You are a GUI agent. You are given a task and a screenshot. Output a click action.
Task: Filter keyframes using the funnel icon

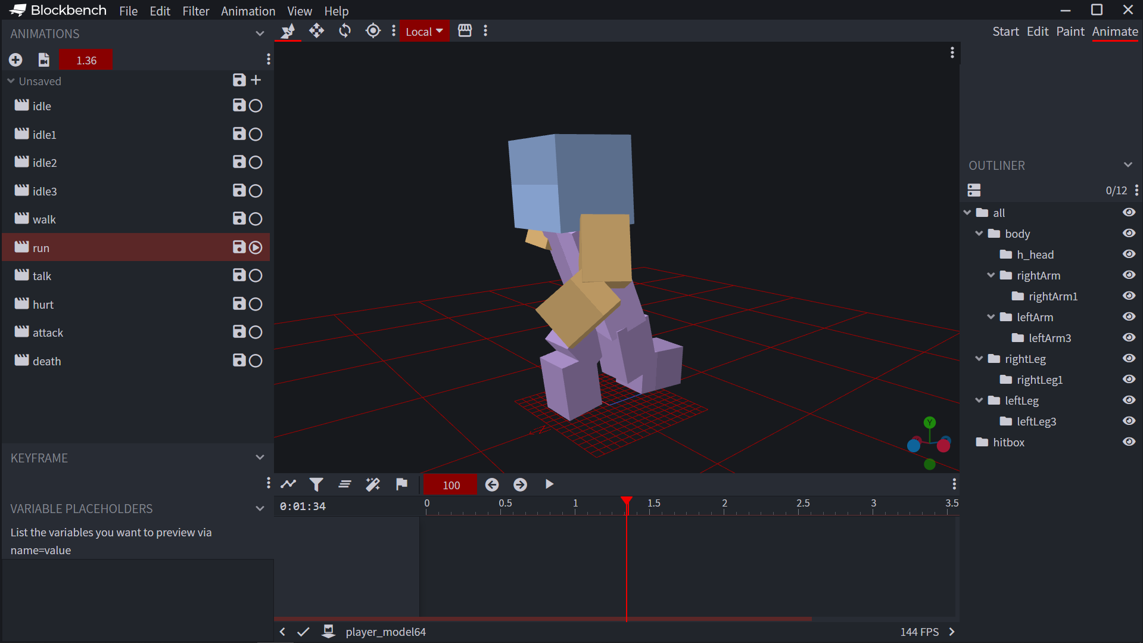(x=316, y=484)
